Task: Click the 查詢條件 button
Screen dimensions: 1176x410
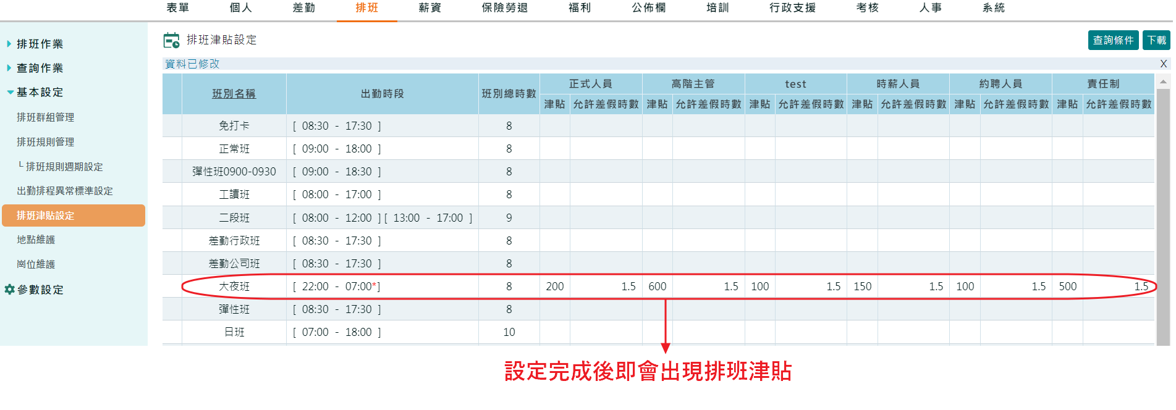Action: [1113, 40]
